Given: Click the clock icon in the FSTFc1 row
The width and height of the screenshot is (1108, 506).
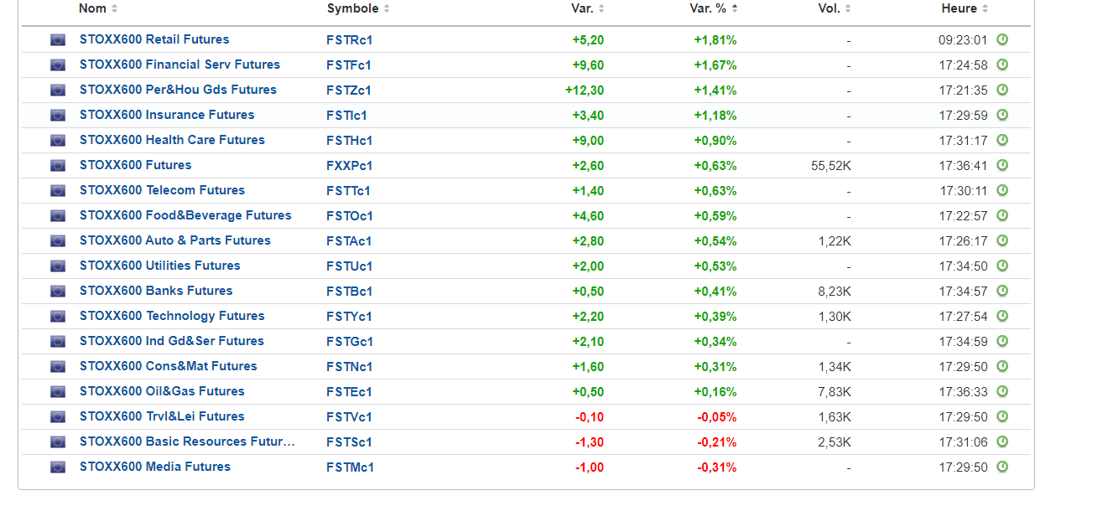Looking at the screenshot, I should pyautogui.click(x=1001, y=65).
